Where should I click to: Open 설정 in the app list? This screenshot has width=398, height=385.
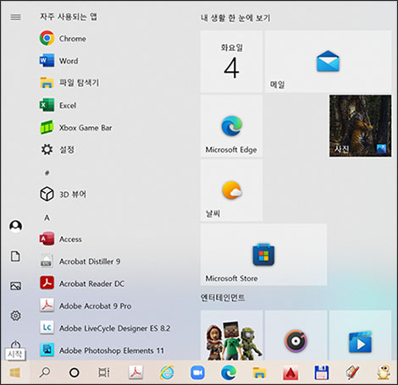click(57, 150)
